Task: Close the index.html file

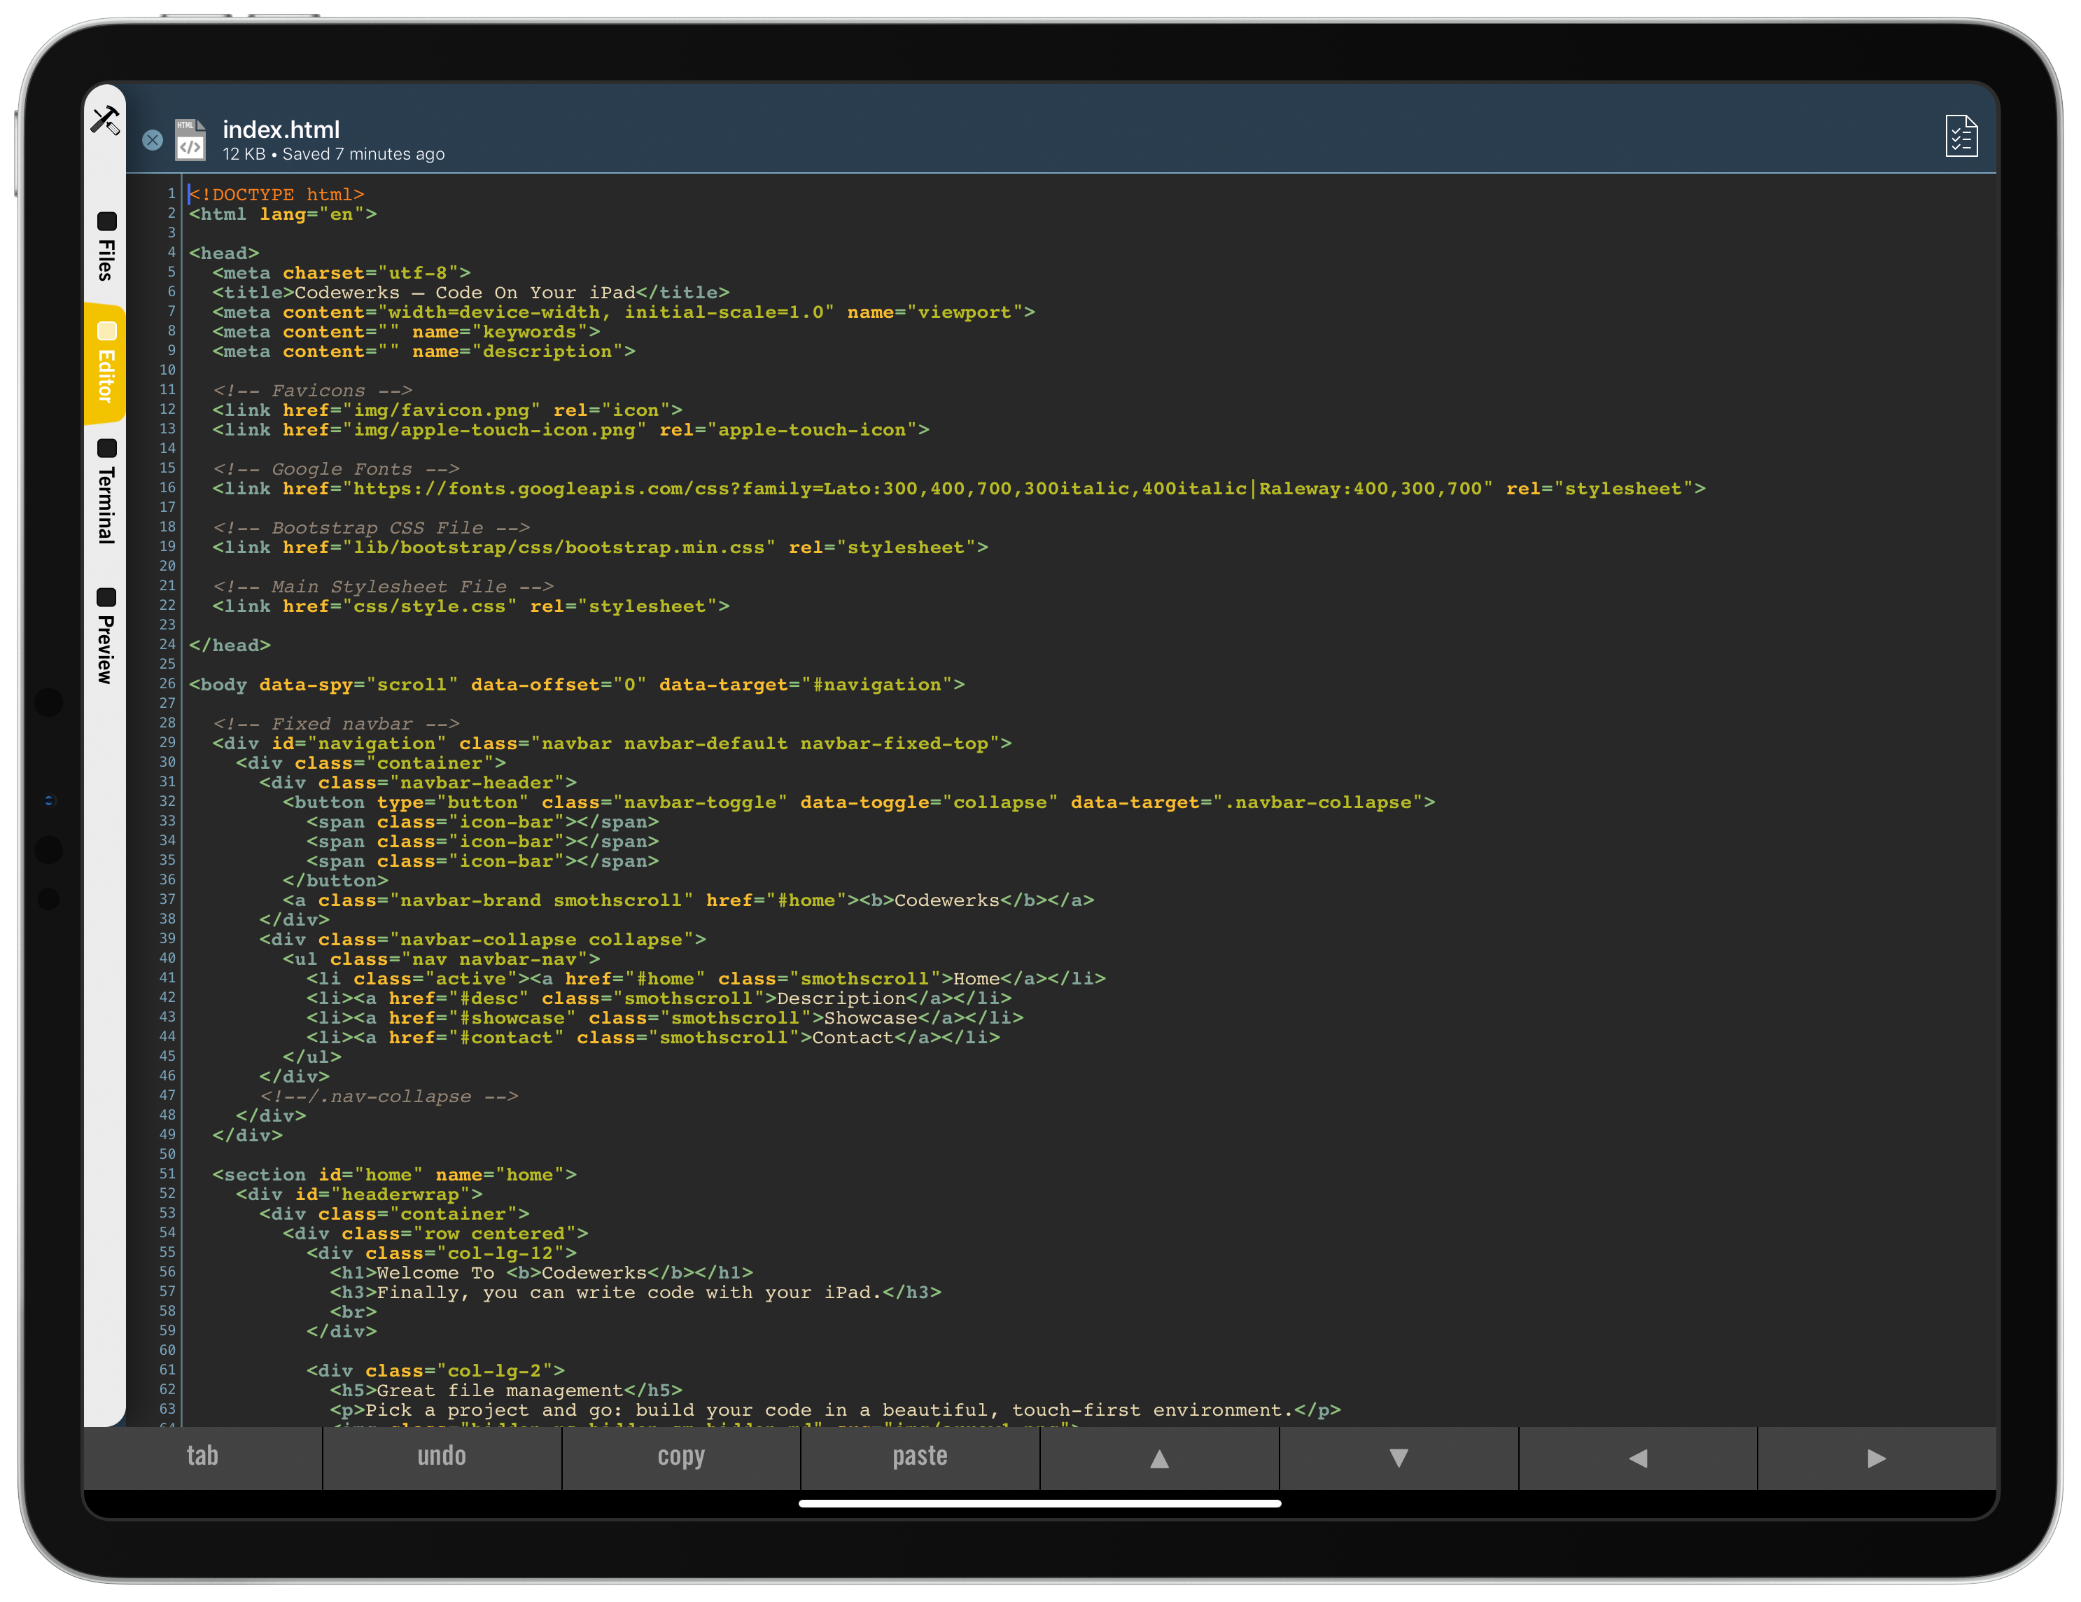Action: tap(153, 140)
